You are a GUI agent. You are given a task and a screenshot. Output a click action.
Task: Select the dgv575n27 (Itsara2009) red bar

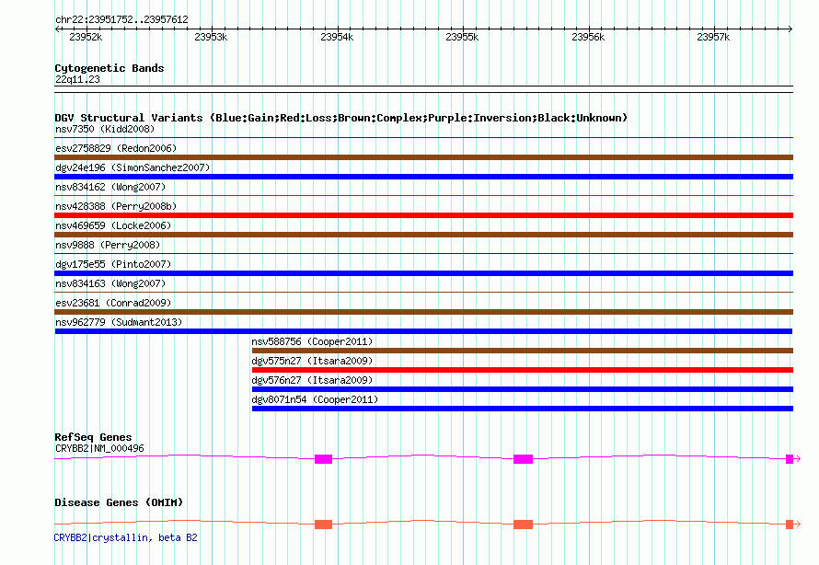(x=523, y=370)
